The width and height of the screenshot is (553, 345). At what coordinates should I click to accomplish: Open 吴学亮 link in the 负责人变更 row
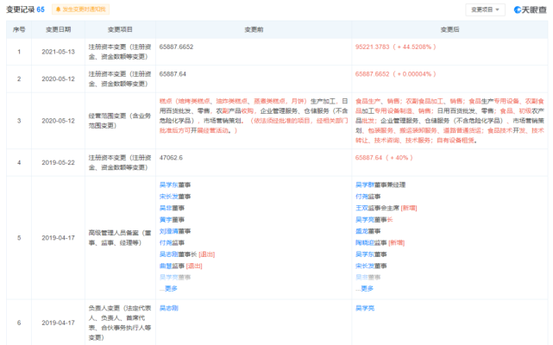pos(365,308)
